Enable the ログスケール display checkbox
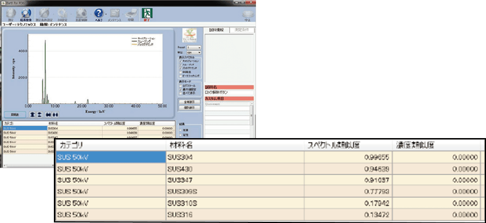Screen dimensions: 486x223 180,86
